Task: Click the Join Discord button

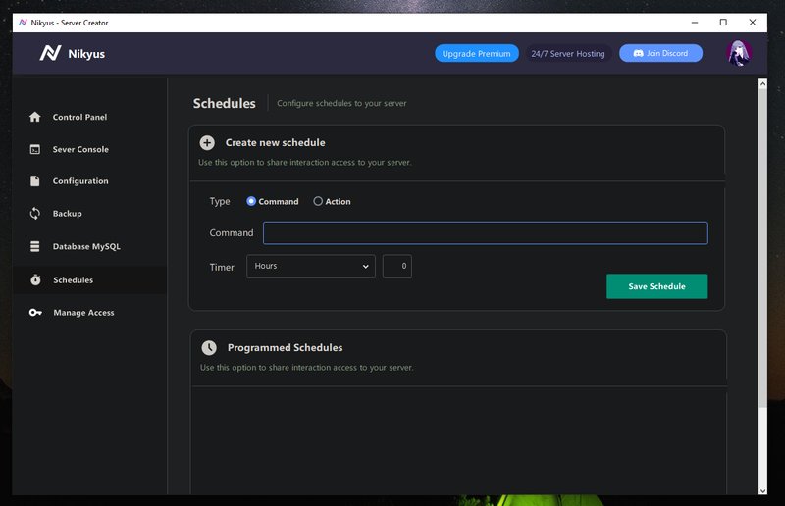Action: pos(660,53)
